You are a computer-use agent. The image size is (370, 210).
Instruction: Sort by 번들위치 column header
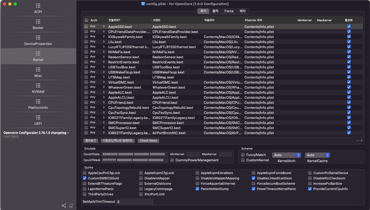click(129, 20)
